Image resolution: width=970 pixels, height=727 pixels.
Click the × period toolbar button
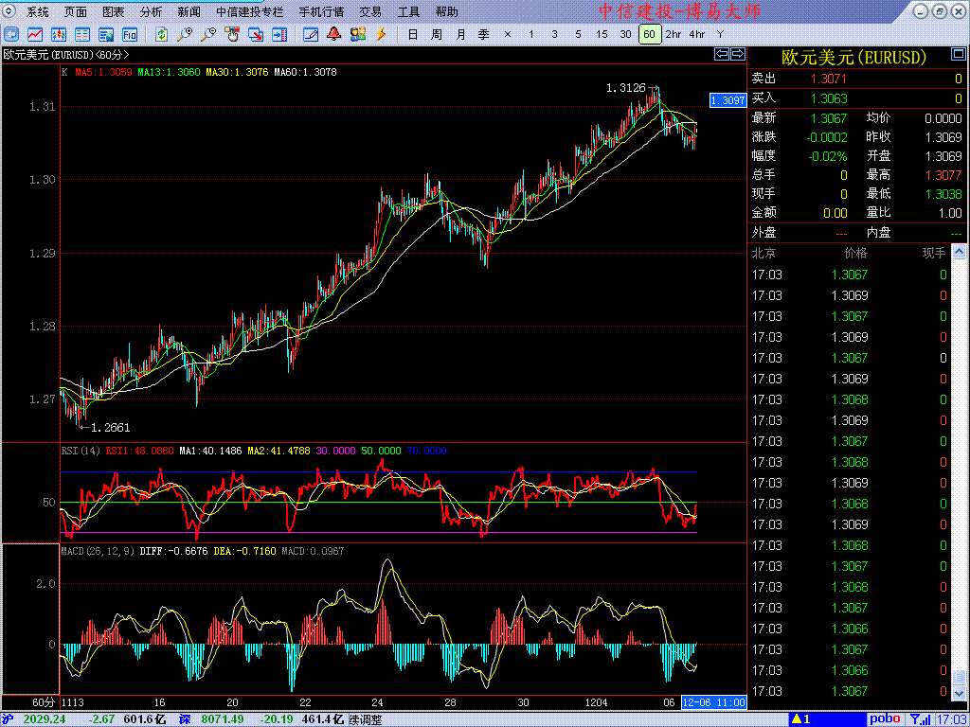[508, 35]
